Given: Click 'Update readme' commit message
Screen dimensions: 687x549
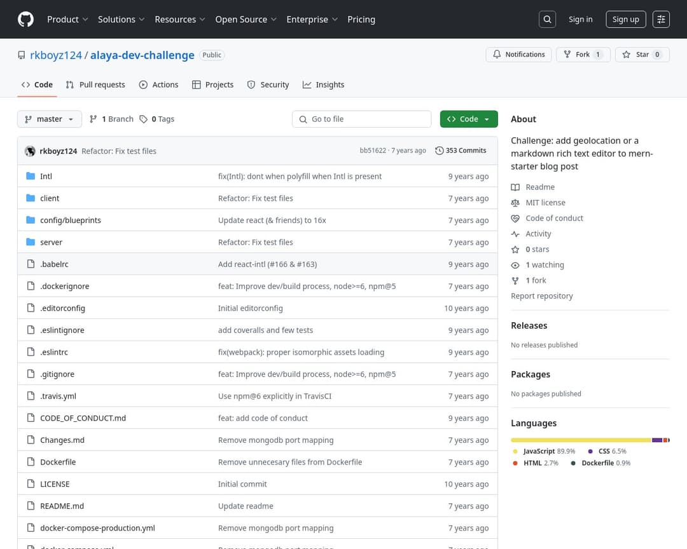Looking at the screenshot, I should 246,506.
